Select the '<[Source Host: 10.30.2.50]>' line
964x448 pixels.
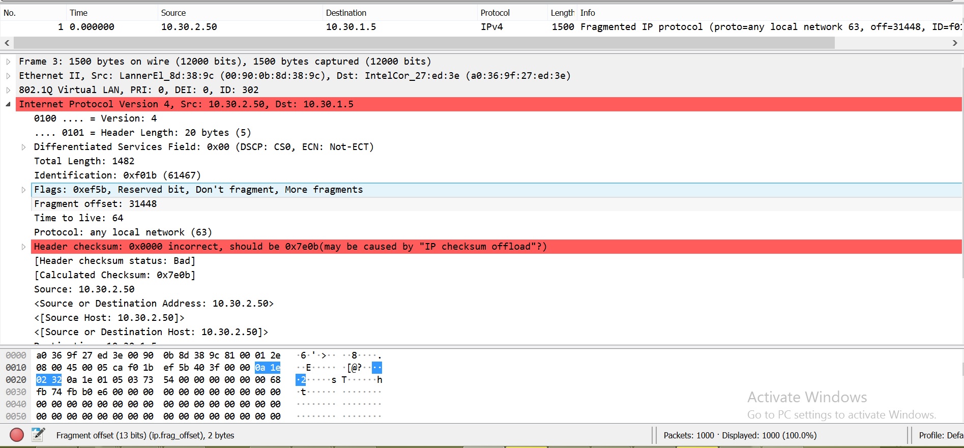109,318
